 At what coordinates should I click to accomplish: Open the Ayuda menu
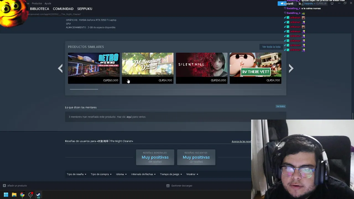pyautogui.click(x=48, y=4)
